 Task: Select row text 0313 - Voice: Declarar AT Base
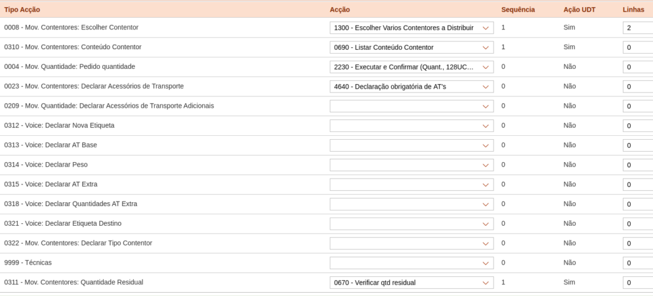[50, 145]
